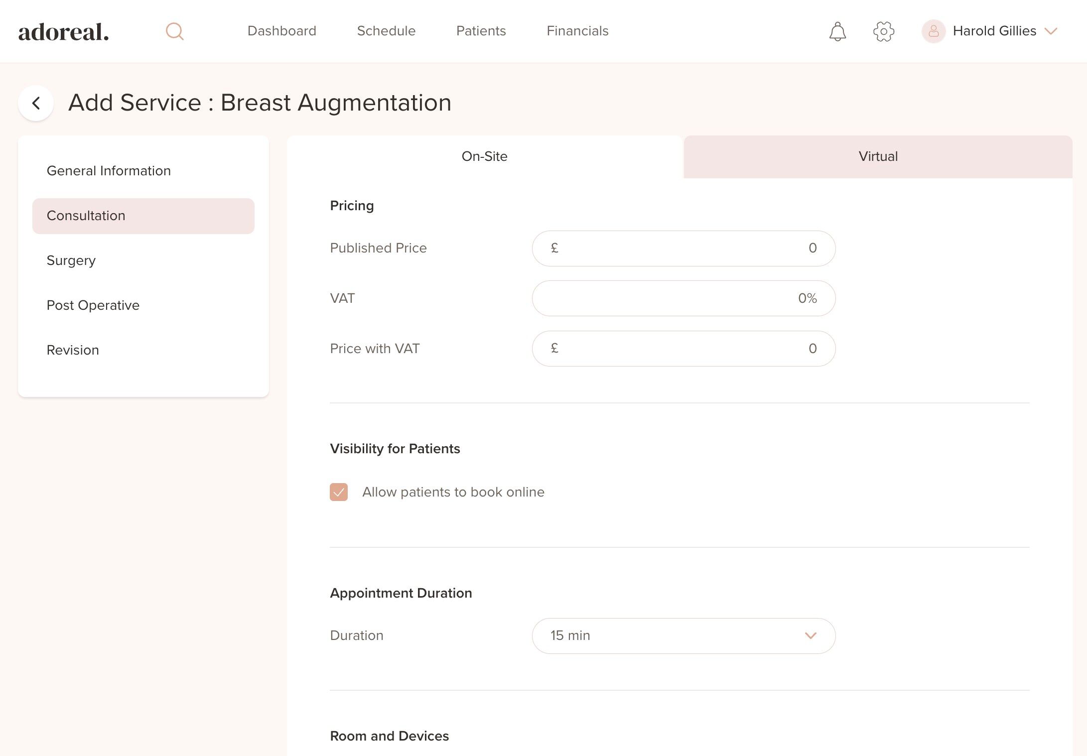The height and width of the screenshot is (756, 1087).
Task: Edit the VAT percentage field
Action: 683,298
